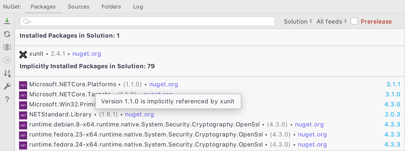
Task: Open nuget.org link for runtime.fedora.24-x64 package
Action: 312,144
